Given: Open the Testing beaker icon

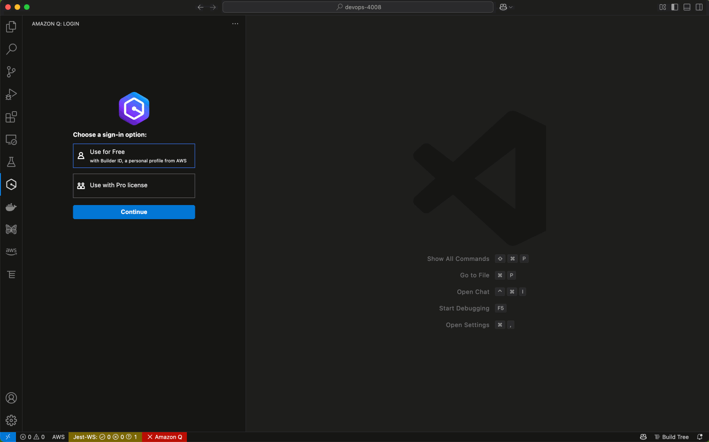Looking at the screenshot, I should (x=11, y=162).
